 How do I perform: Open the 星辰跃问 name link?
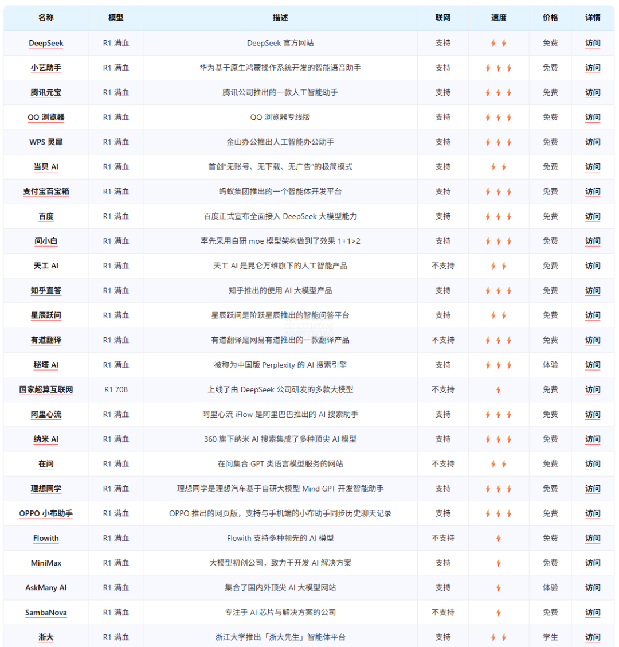(46, 315)
